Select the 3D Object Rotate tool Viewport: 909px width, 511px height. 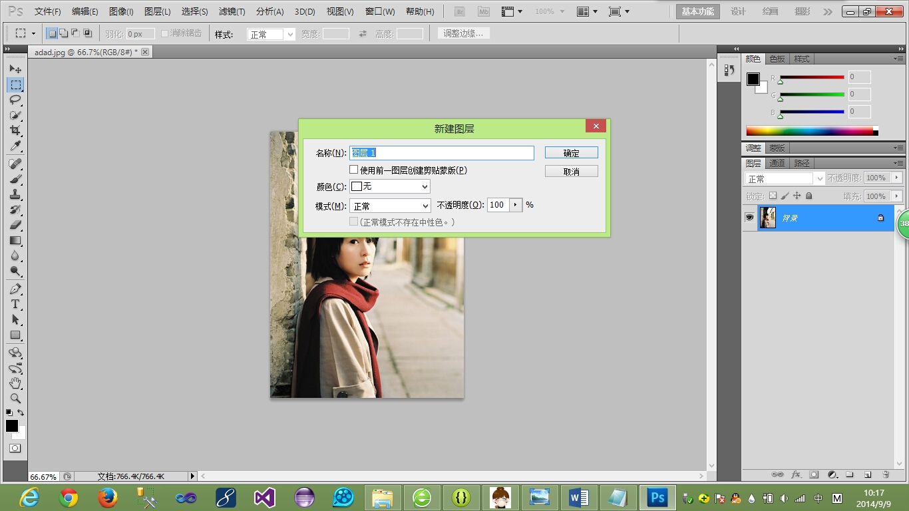tap(15, 353)
